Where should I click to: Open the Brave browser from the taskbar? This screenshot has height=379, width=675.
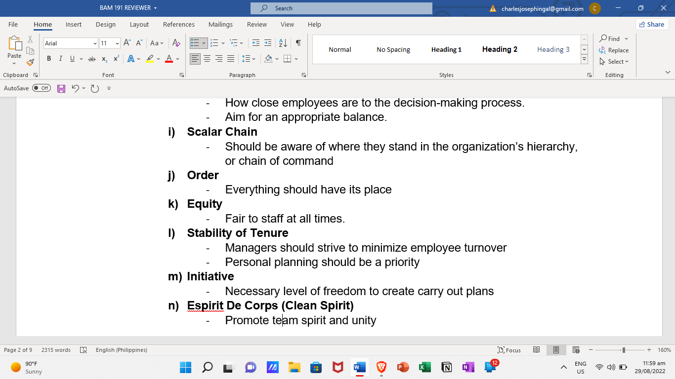pos(381,367)
